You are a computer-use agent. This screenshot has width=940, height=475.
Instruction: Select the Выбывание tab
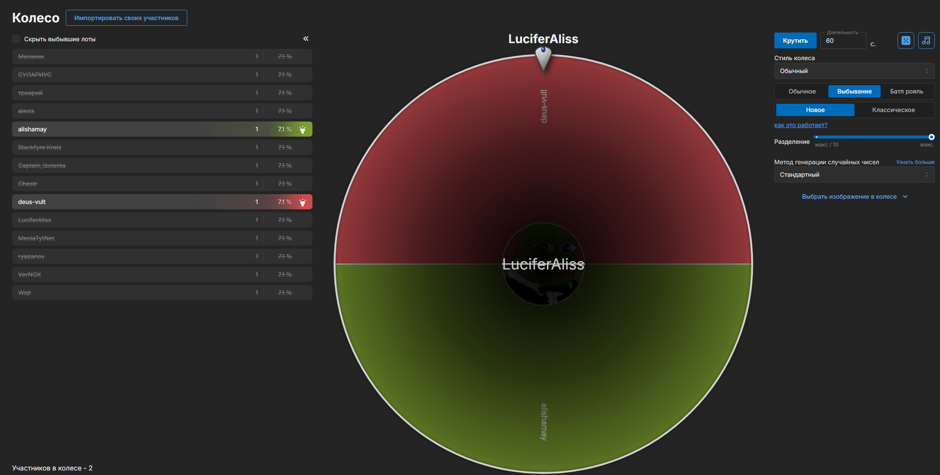(854, 91)
